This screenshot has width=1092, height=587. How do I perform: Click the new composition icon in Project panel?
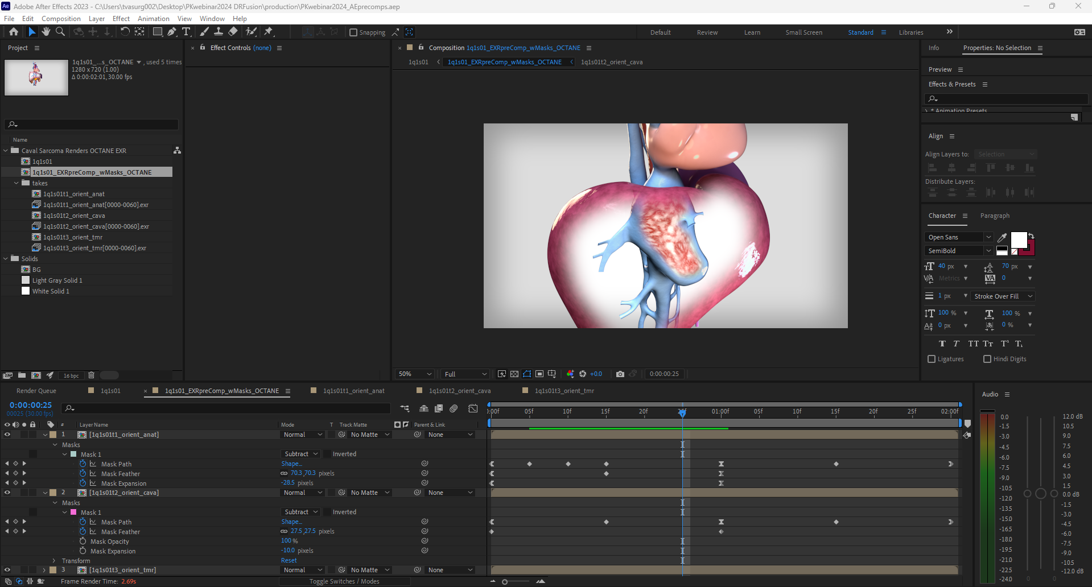(x=36, y=375)
